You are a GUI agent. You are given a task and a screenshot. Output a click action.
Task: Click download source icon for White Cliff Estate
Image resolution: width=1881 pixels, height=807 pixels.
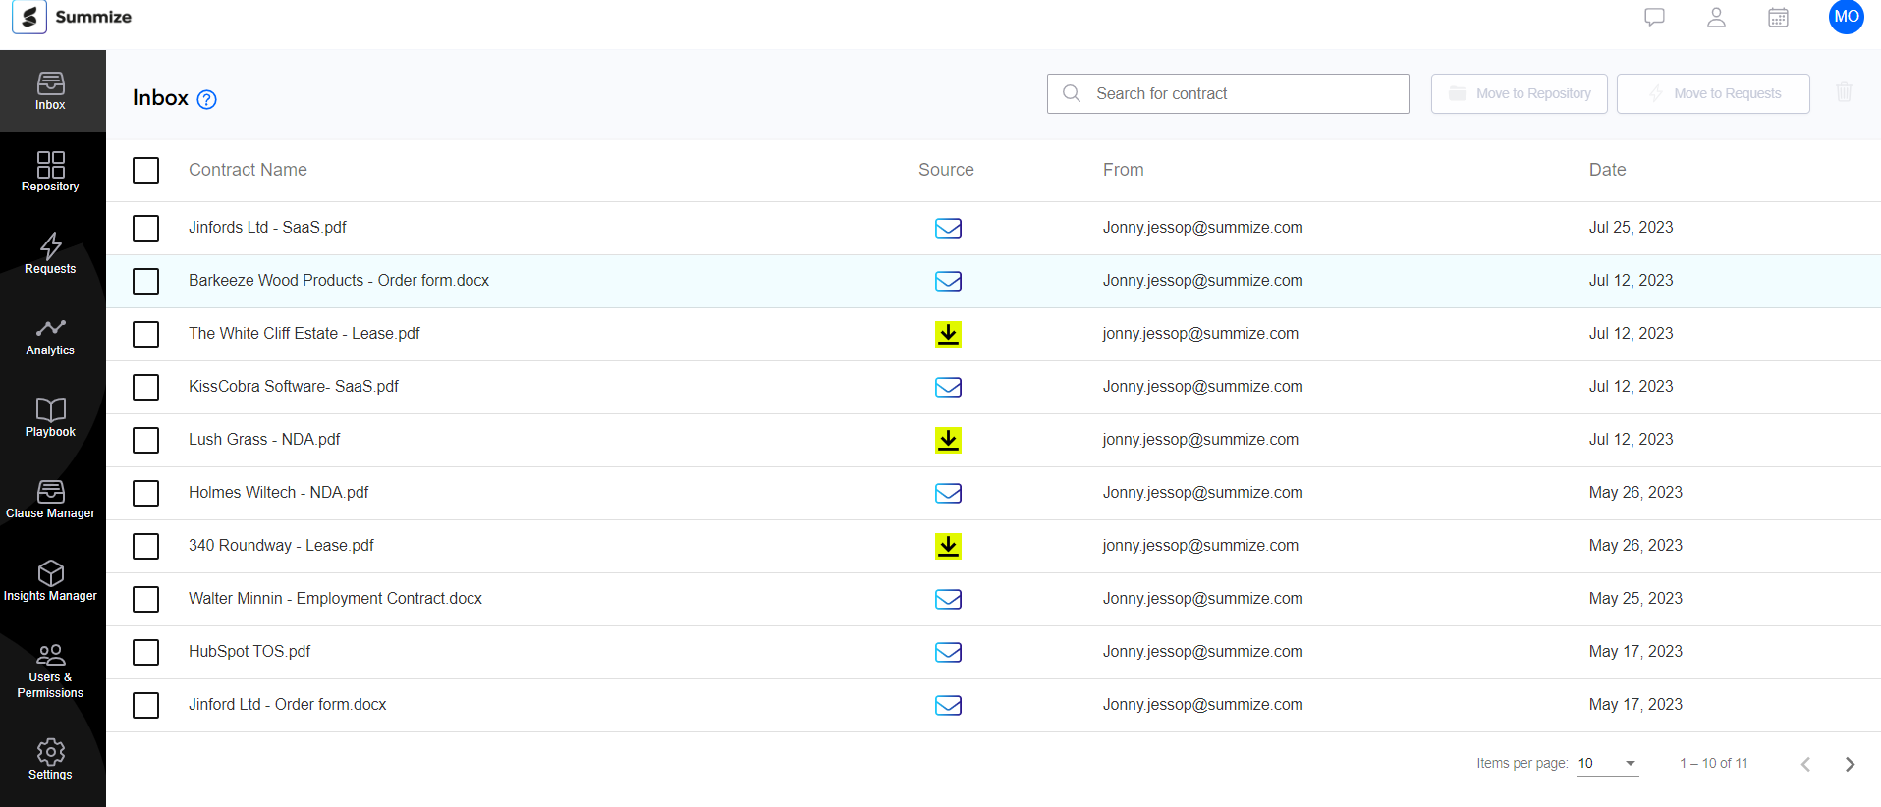click(x=948, y=334)
